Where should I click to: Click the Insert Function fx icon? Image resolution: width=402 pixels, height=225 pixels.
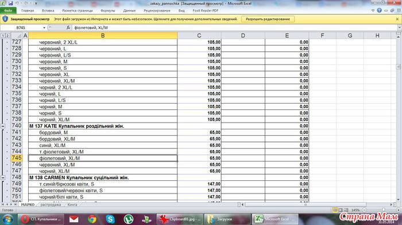click(x=68, y=27)
